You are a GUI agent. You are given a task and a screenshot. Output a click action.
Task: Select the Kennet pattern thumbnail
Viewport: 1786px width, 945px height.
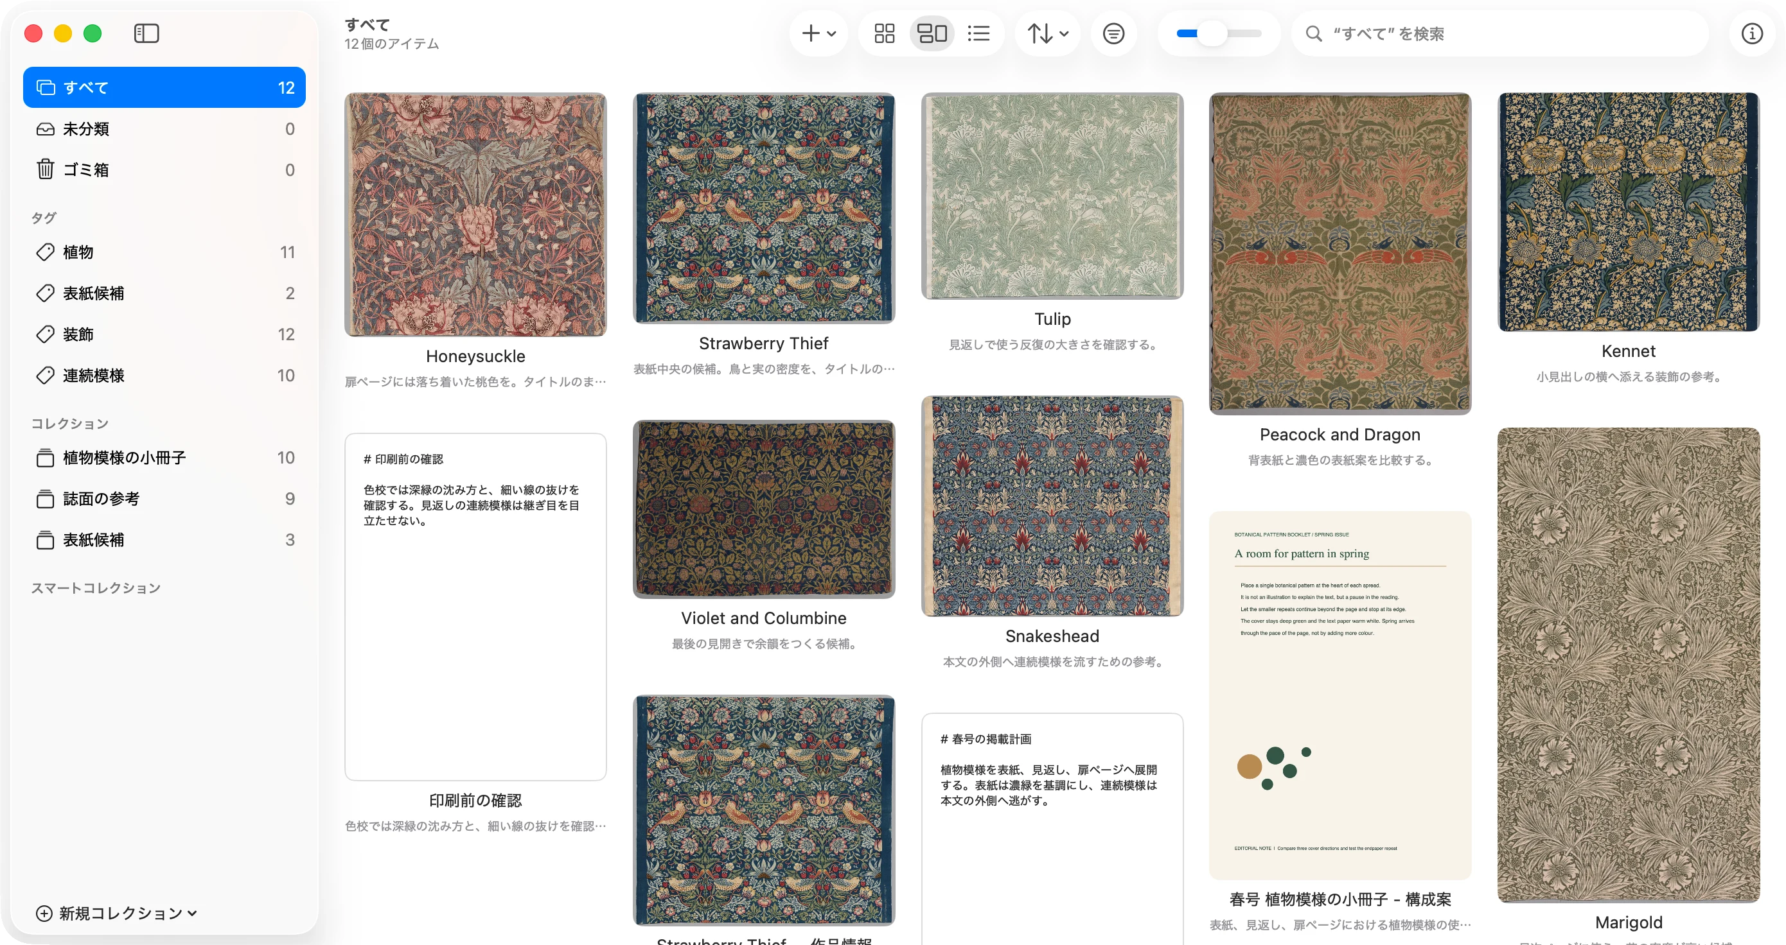(x=1628, y=212)
